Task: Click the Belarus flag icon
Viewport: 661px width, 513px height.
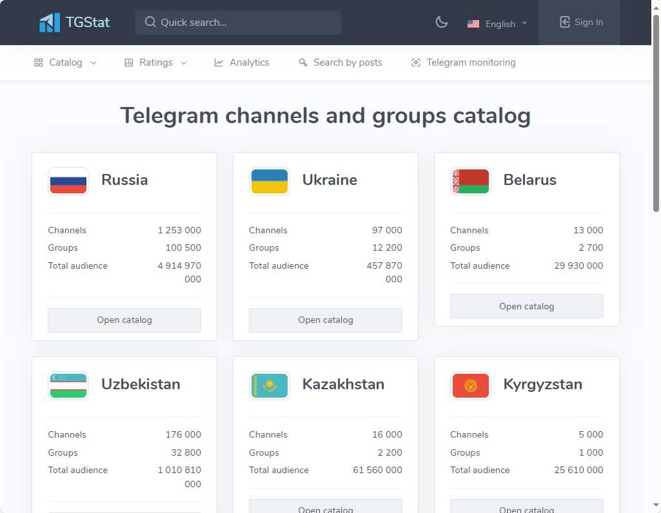Action: tap(471, 182)
